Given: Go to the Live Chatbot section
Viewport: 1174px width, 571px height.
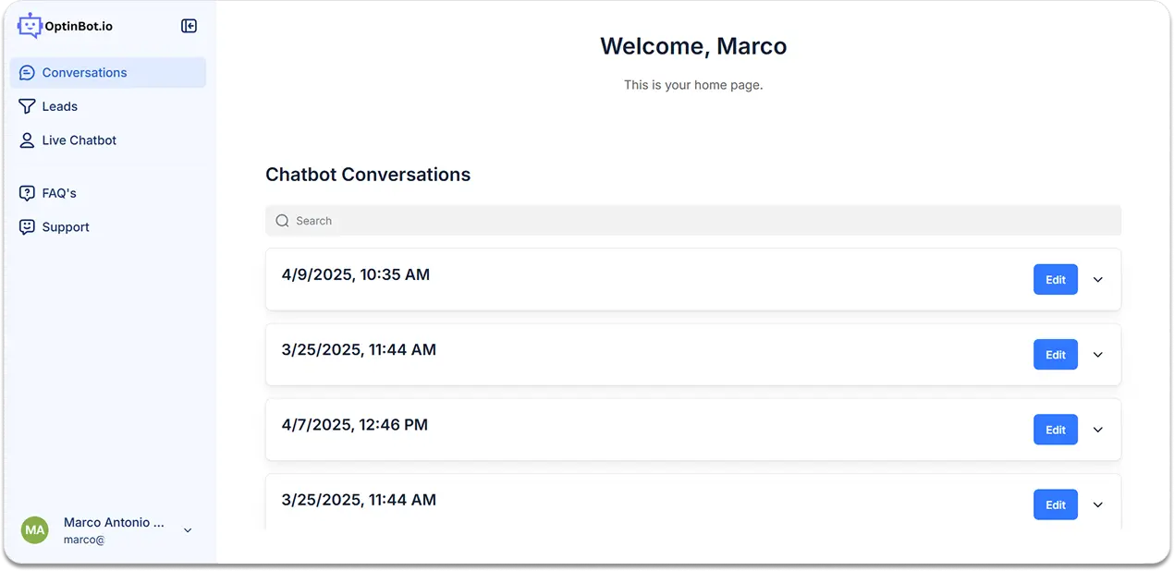Looking at the screenshot, I should click(x=79, y=140).
